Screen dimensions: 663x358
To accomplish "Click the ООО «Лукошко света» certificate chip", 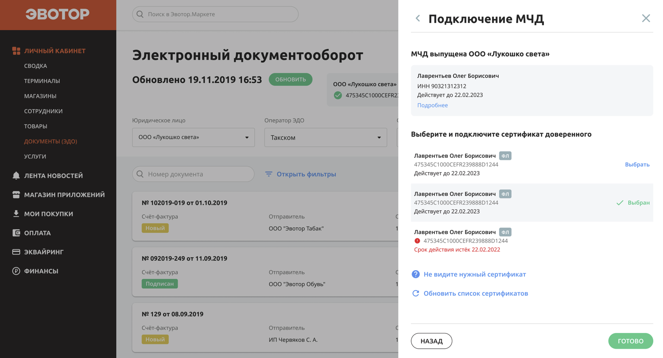I will [363, 89].
